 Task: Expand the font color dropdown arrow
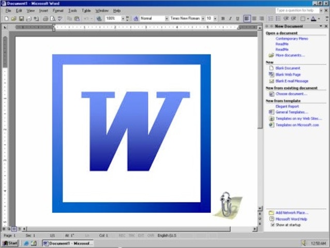[319, 19]
